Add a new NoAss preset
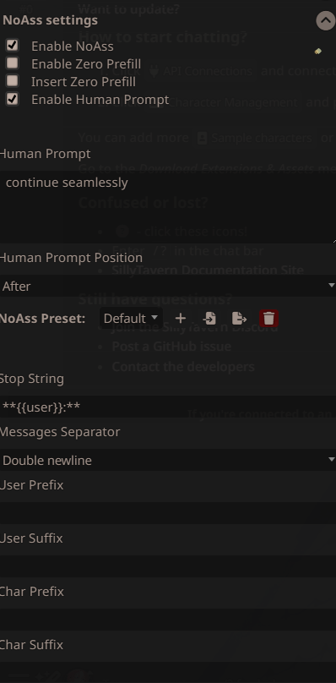Viewport: 336px width, 683px height. (x=180, y=319)
